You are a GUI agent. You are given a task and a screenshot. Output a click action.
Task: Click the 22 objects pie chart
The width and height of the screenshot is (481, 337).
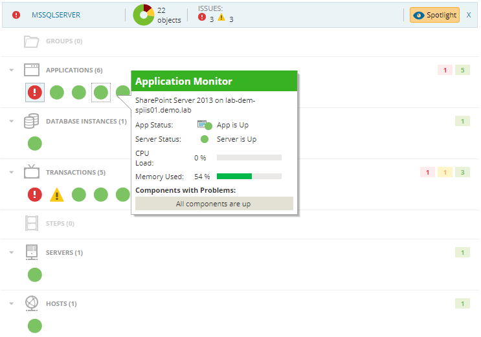click(144, 15)
